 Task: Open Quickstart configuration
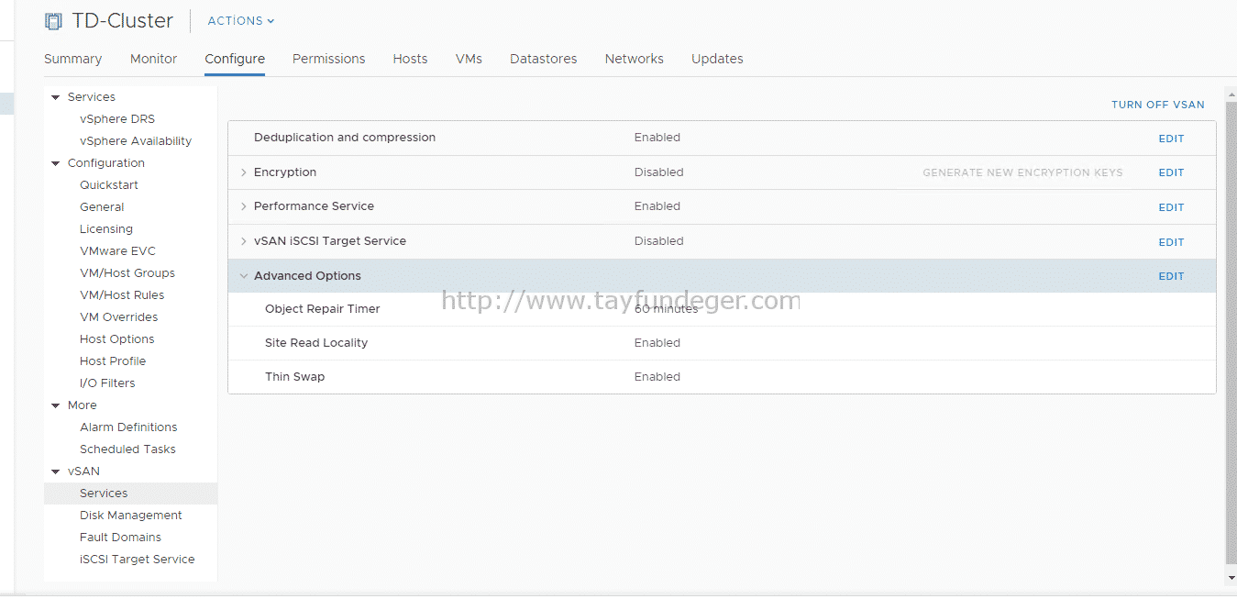[109, 185]
